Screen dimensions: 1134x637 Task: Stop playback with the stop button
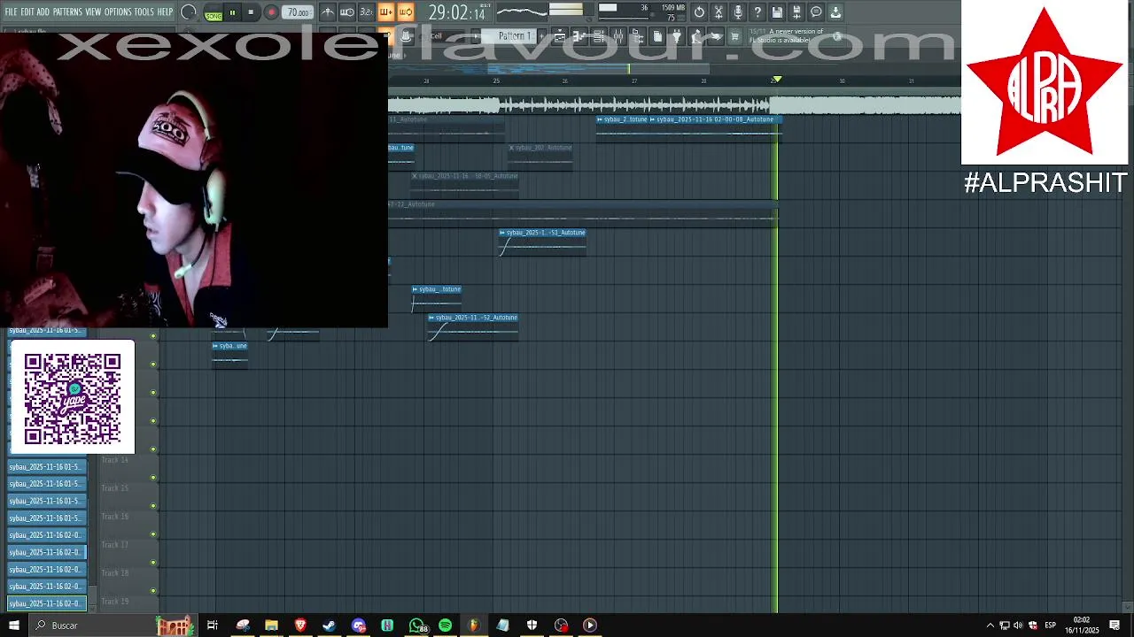251,12
